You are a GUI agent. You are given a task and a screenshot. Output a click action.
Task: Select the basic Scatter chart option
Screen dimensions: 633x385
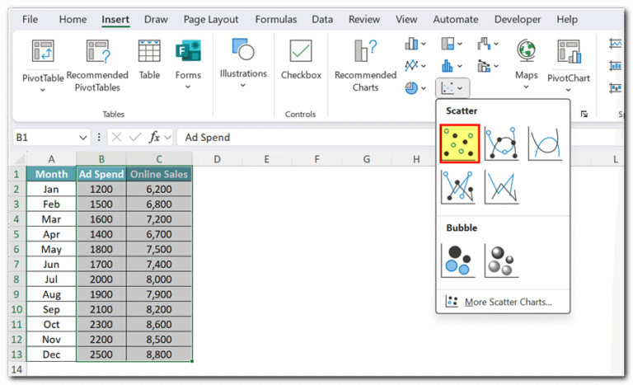pos(459,143)
